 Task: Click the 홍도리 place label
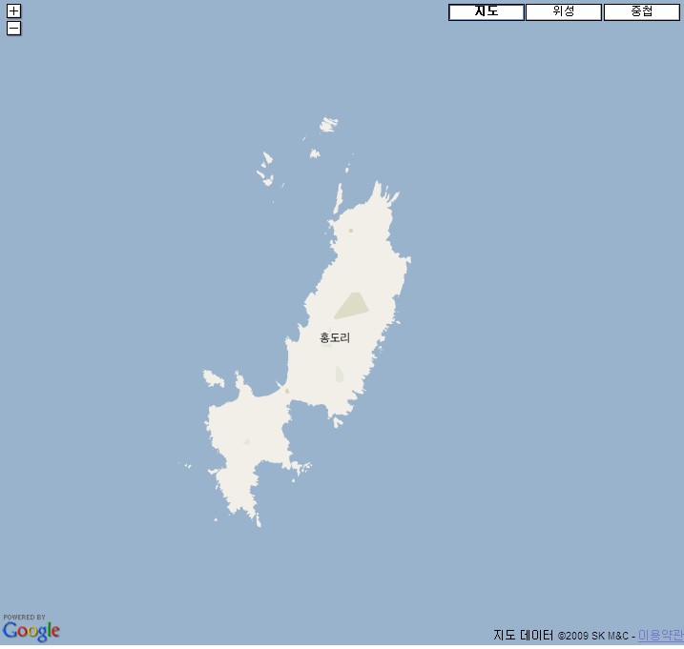[335, 337]
